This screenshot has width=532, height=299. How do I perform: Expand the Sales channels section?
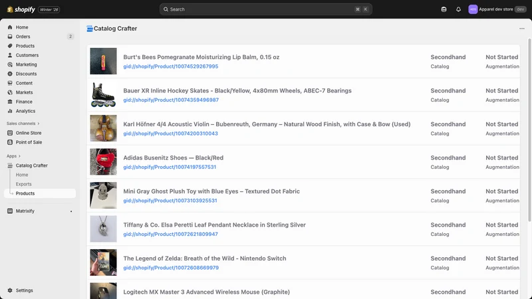(23, 124)
